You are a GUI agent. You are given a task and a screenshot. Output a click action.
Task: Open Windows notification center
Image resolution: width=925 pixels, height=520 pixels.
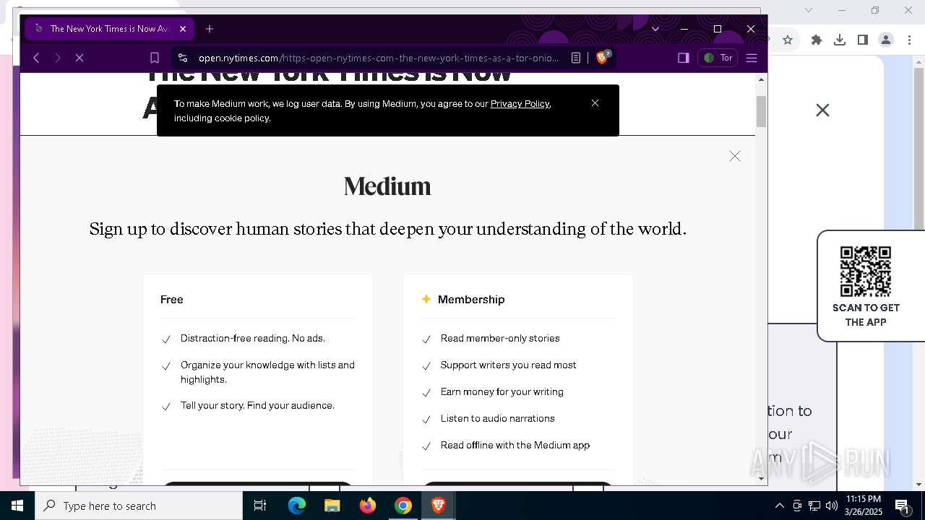(x=903, y=506)
